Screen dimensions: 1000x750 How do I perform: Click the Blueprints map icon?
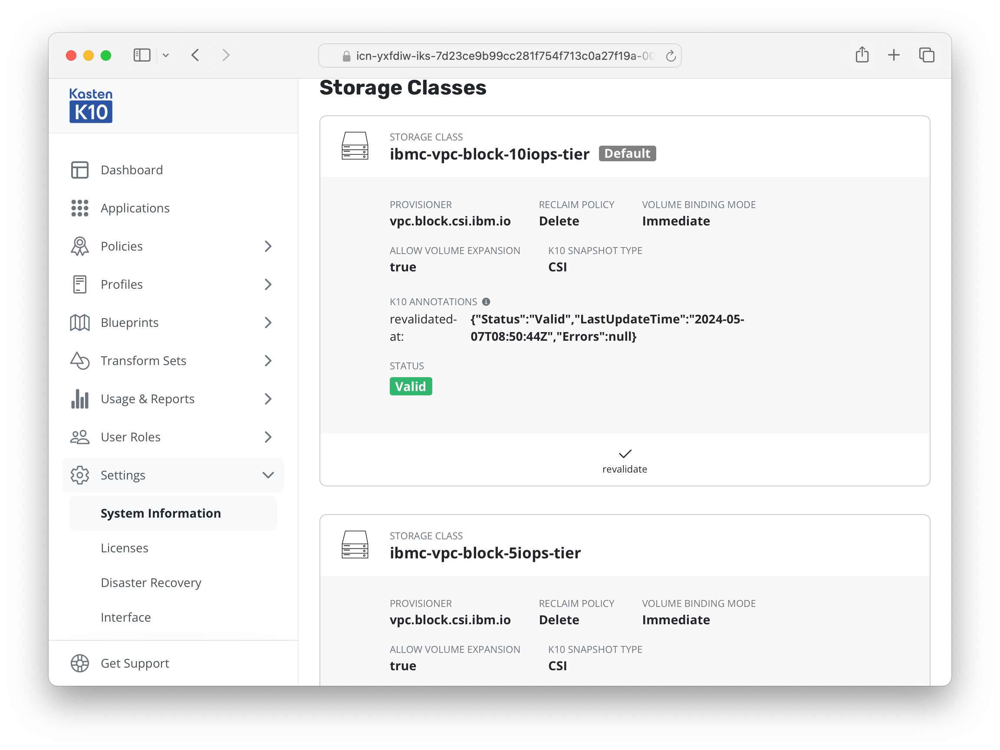(79, 323)
